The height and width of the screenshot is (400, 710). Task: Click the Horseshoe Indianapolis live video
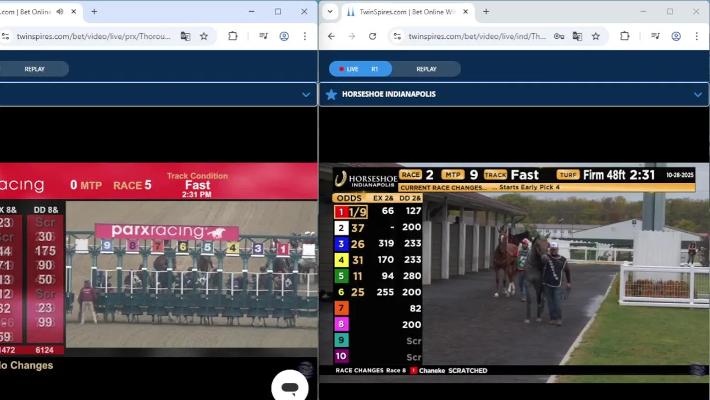coord(514,272)
